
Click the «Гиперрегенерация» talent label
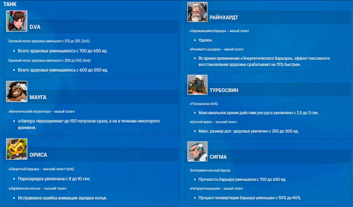tap(205, 189)
